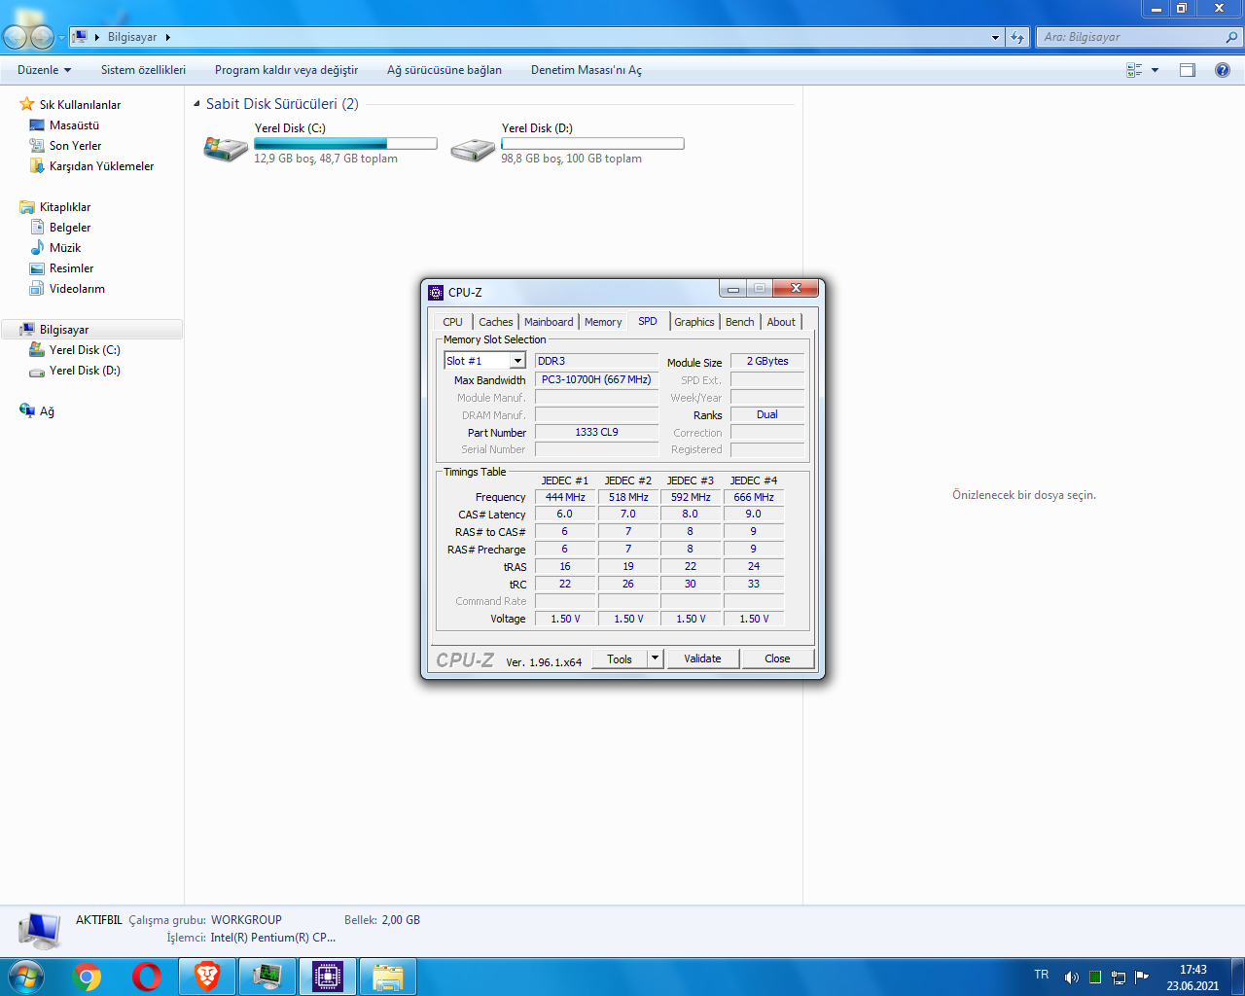The image size is (1245, 996).
Task: Launch Google Chrome from the taskbar
Action: click(87, 977)
